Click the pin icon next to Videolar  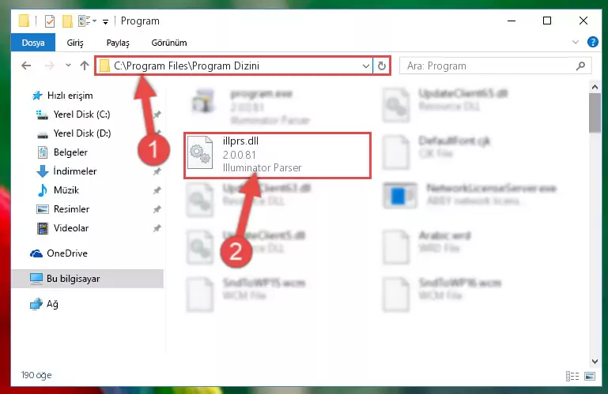[157, 228]
